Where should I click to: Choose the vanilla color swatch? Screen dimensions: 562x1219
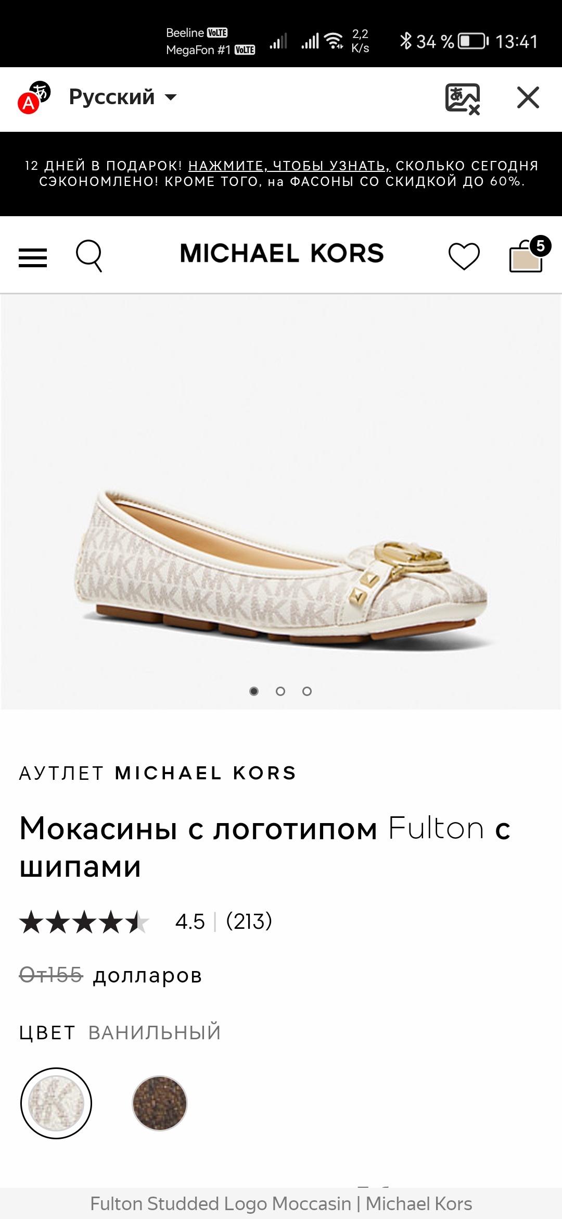pyautogui.click(x=56, y=1103)
